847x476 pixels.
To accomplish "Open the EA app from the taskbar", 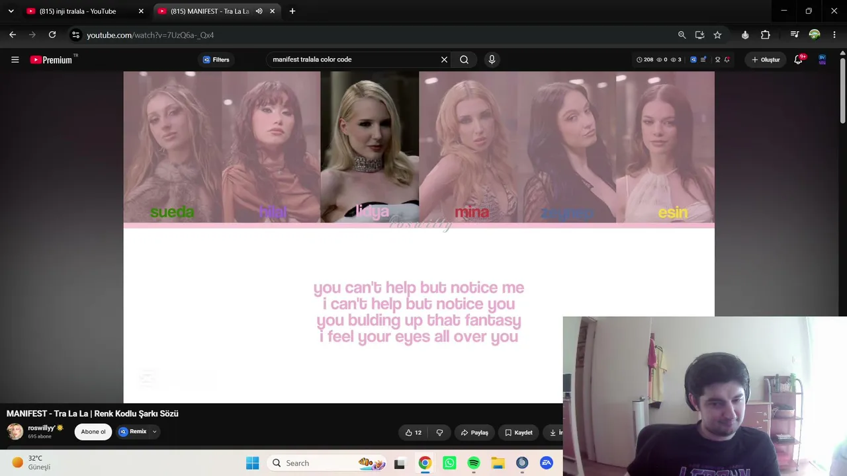I will pyautogui.click(x=547, y=463).
